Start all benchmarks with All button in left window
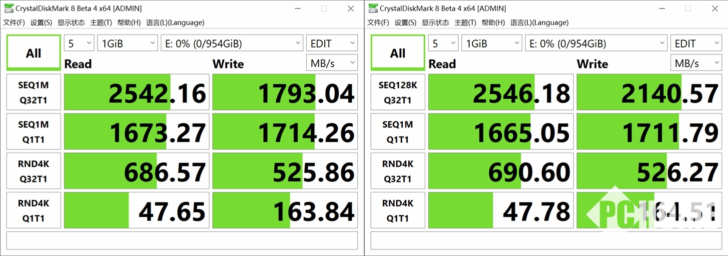 point(33,53)
